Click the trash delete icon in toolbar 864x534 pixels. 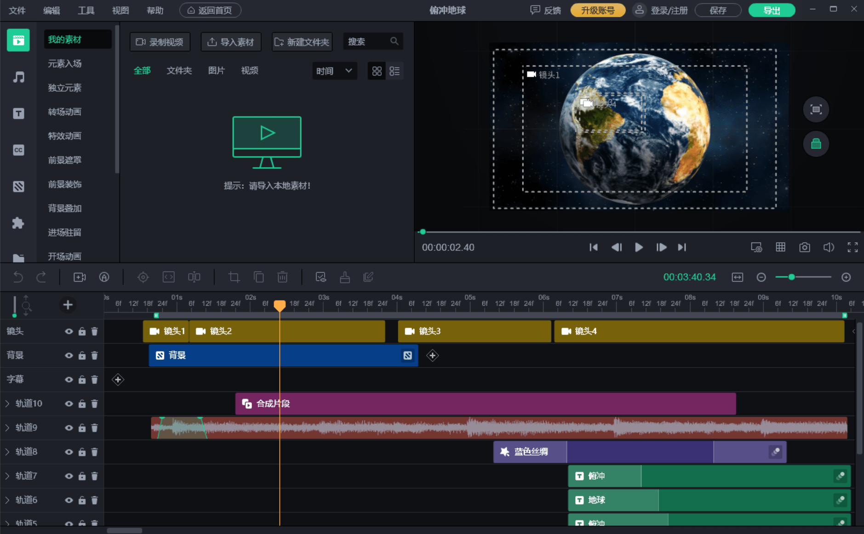point(282,277)
